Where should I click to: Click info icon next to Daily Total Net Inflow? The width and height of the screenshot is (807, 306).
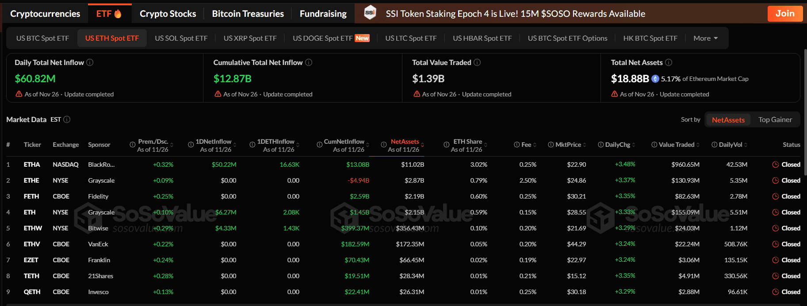tap(90, 62)
